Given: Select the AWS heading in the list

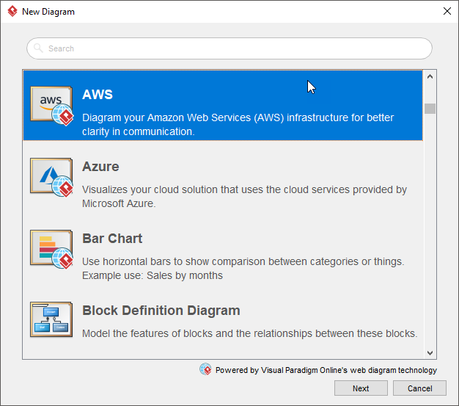Looking at the screenshot, I should click(x=98, y=95).
